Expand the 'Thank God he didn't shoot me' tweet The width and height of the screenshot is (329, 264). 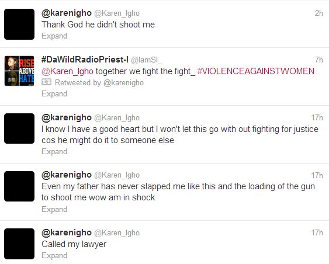pyautogui.click(x=54, y=36)
